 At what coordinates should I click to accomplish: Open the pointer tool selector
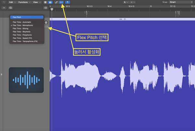click(126, 2)
